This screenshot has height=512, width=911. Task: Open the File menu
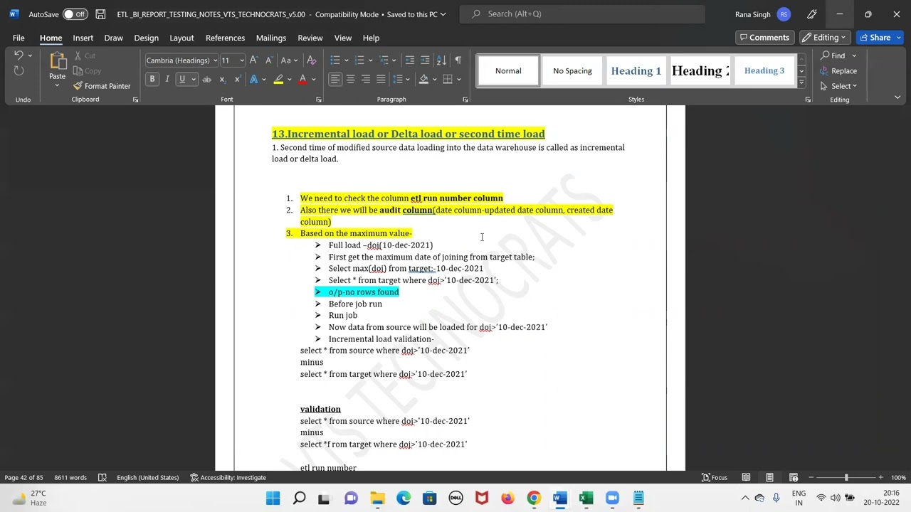pos(19,38)
